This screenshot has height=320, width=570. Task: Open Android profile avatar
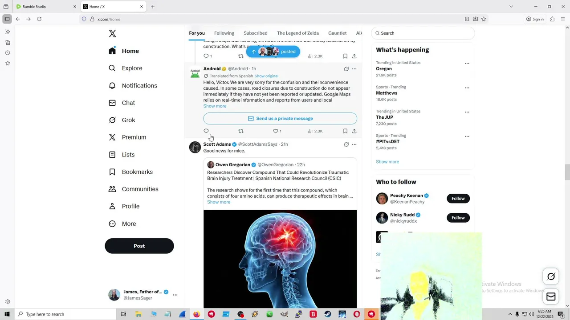(195, 73)
